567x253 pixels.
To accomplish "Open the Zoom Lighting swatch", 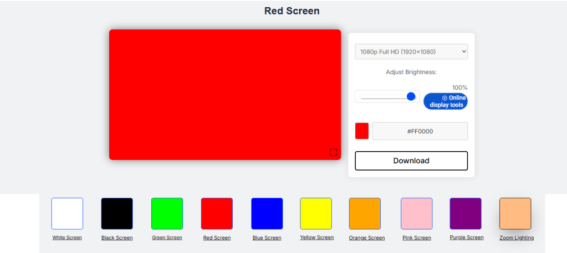I will click(x=515, y=214).
